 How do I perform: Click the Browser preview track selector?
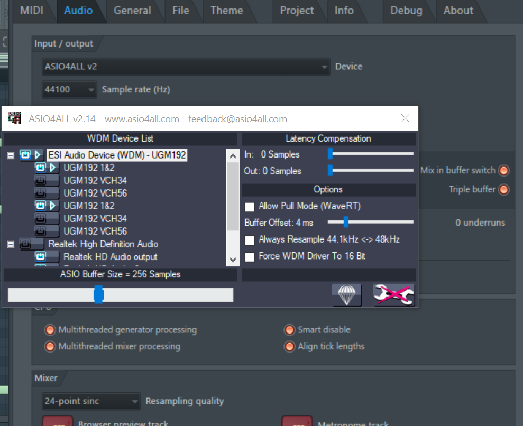pos(57,421)
